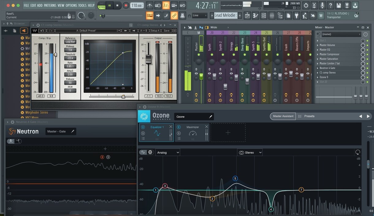Screen dimensions: 374x216
Task: Open the FILE menu
Action: pyautogui.click(x=26, y=5)
